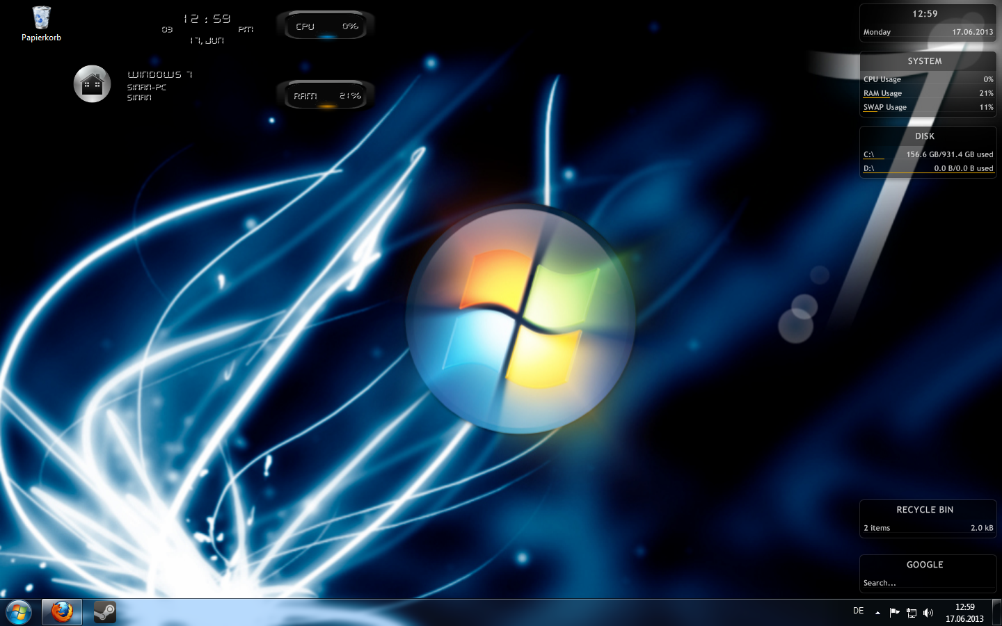The image size is (1002, 626).
Task: Open the C:\ drive link in the Disk panel
Action: [x=868, y=154]
